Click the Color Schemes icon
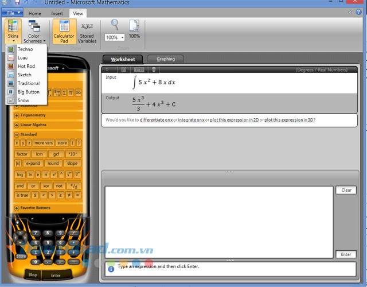 pyautogui.click(x=34, y=26)
